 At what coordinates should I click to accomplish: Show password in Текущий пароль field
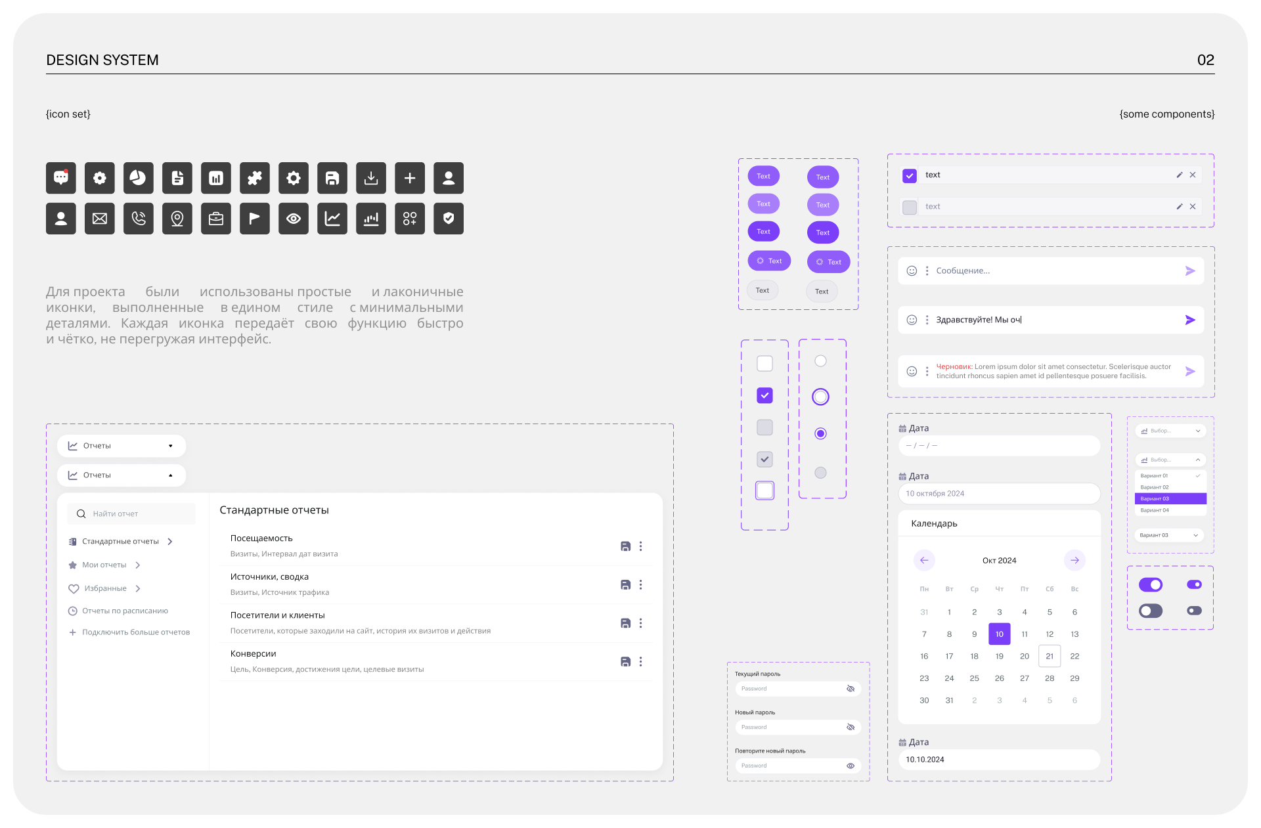tap(850, 689)
